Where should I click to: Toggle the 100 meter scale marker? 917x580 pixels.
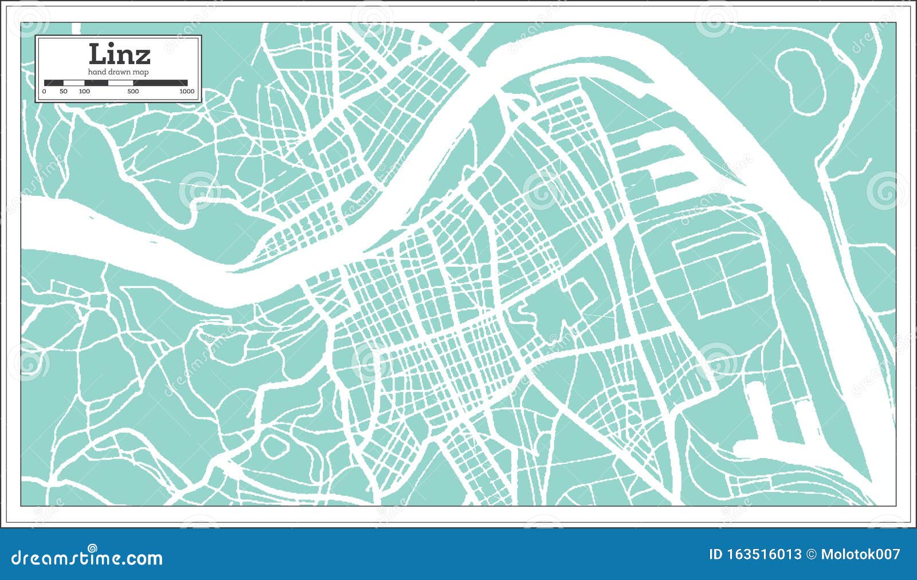point(84,91)
